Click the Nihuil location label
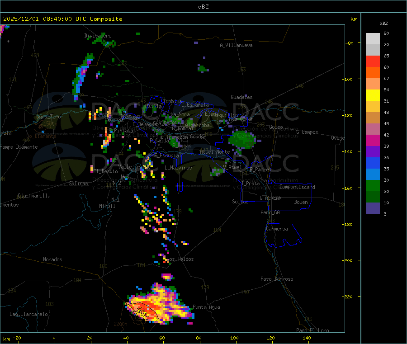The image size is (407, 344). pyautogui.click(x=107, y=206)
